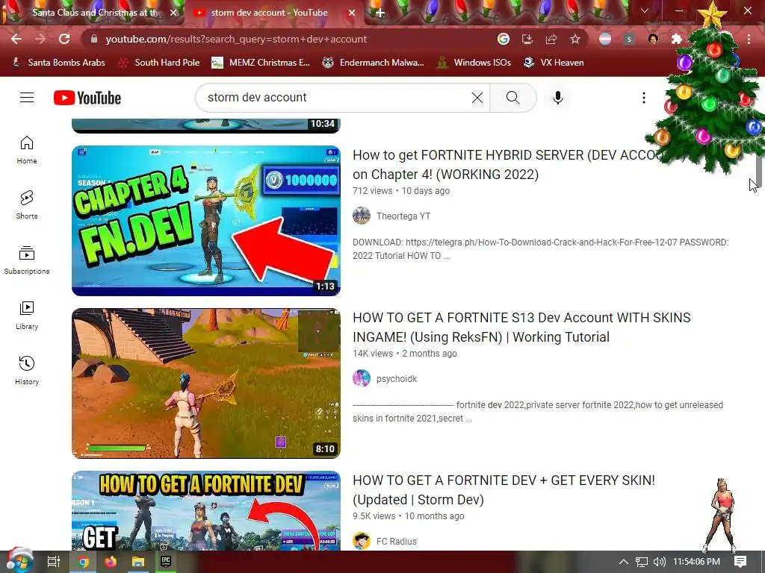The image size is (765, 573).
Task: Open Shorts in sidebar
Action: click(27, 205)
